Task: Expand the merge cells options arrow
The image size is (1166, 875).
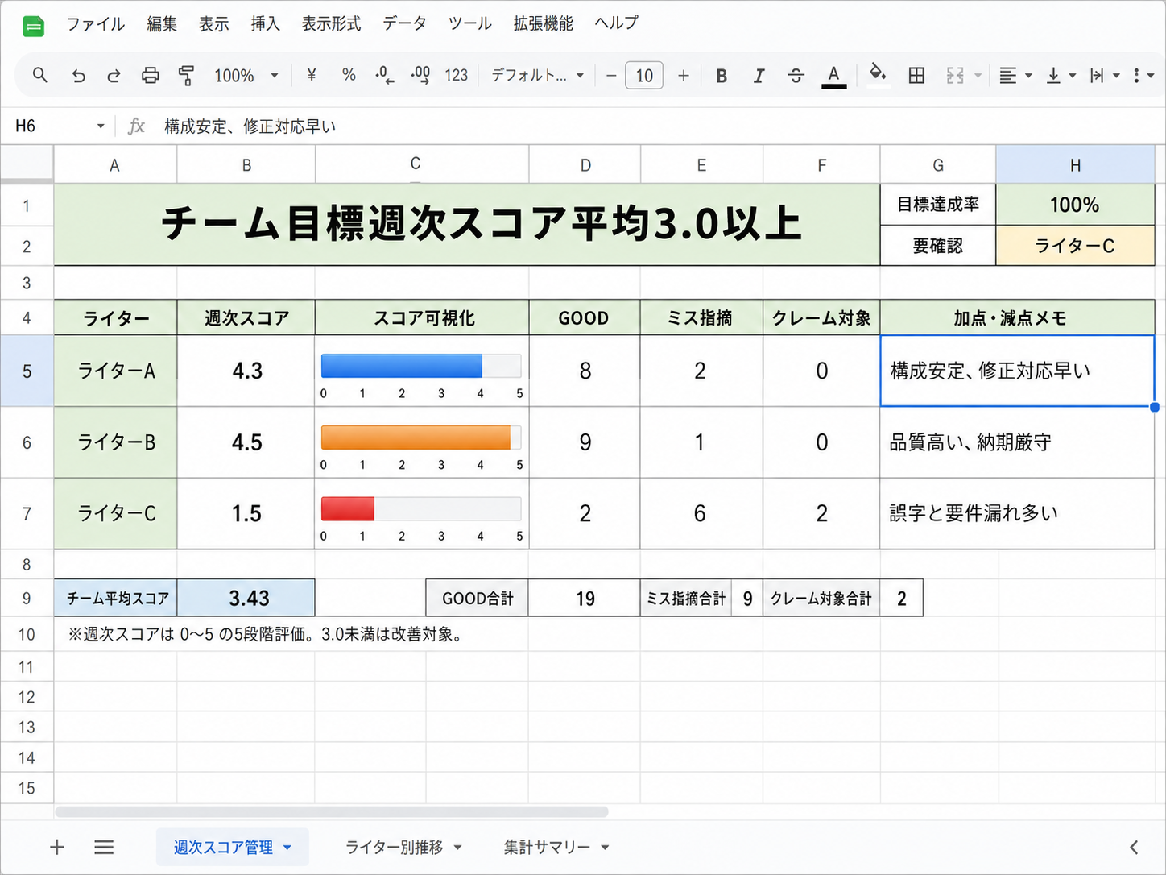Action: click(978, 76)
